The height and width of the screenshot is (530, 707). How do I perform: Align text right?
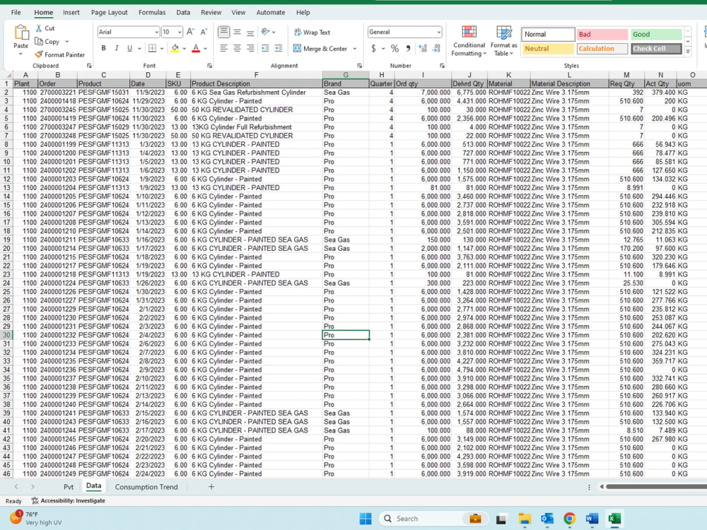coord(251,48)
